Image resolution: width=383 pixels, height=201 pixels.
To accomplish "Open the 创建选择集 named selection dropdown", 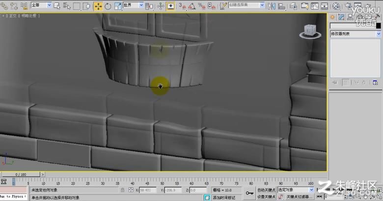I will (x=246, y=5).
